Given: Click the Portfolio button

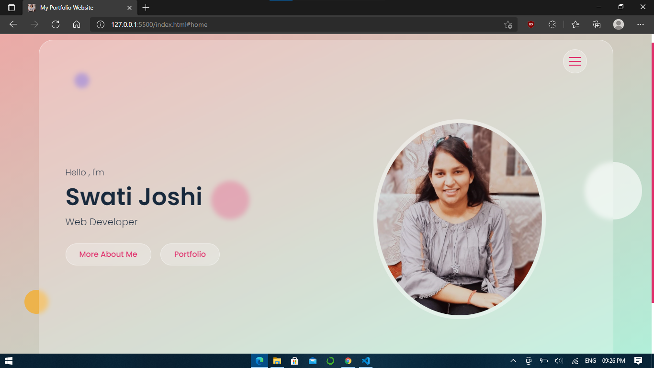Looking at the screenshot, I should click(190, 254).
